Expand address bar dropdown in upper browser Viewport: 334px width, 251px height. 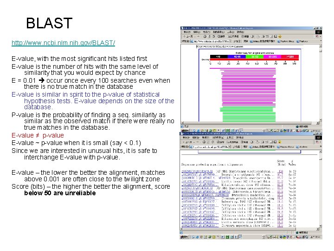(x=230, y=41)
